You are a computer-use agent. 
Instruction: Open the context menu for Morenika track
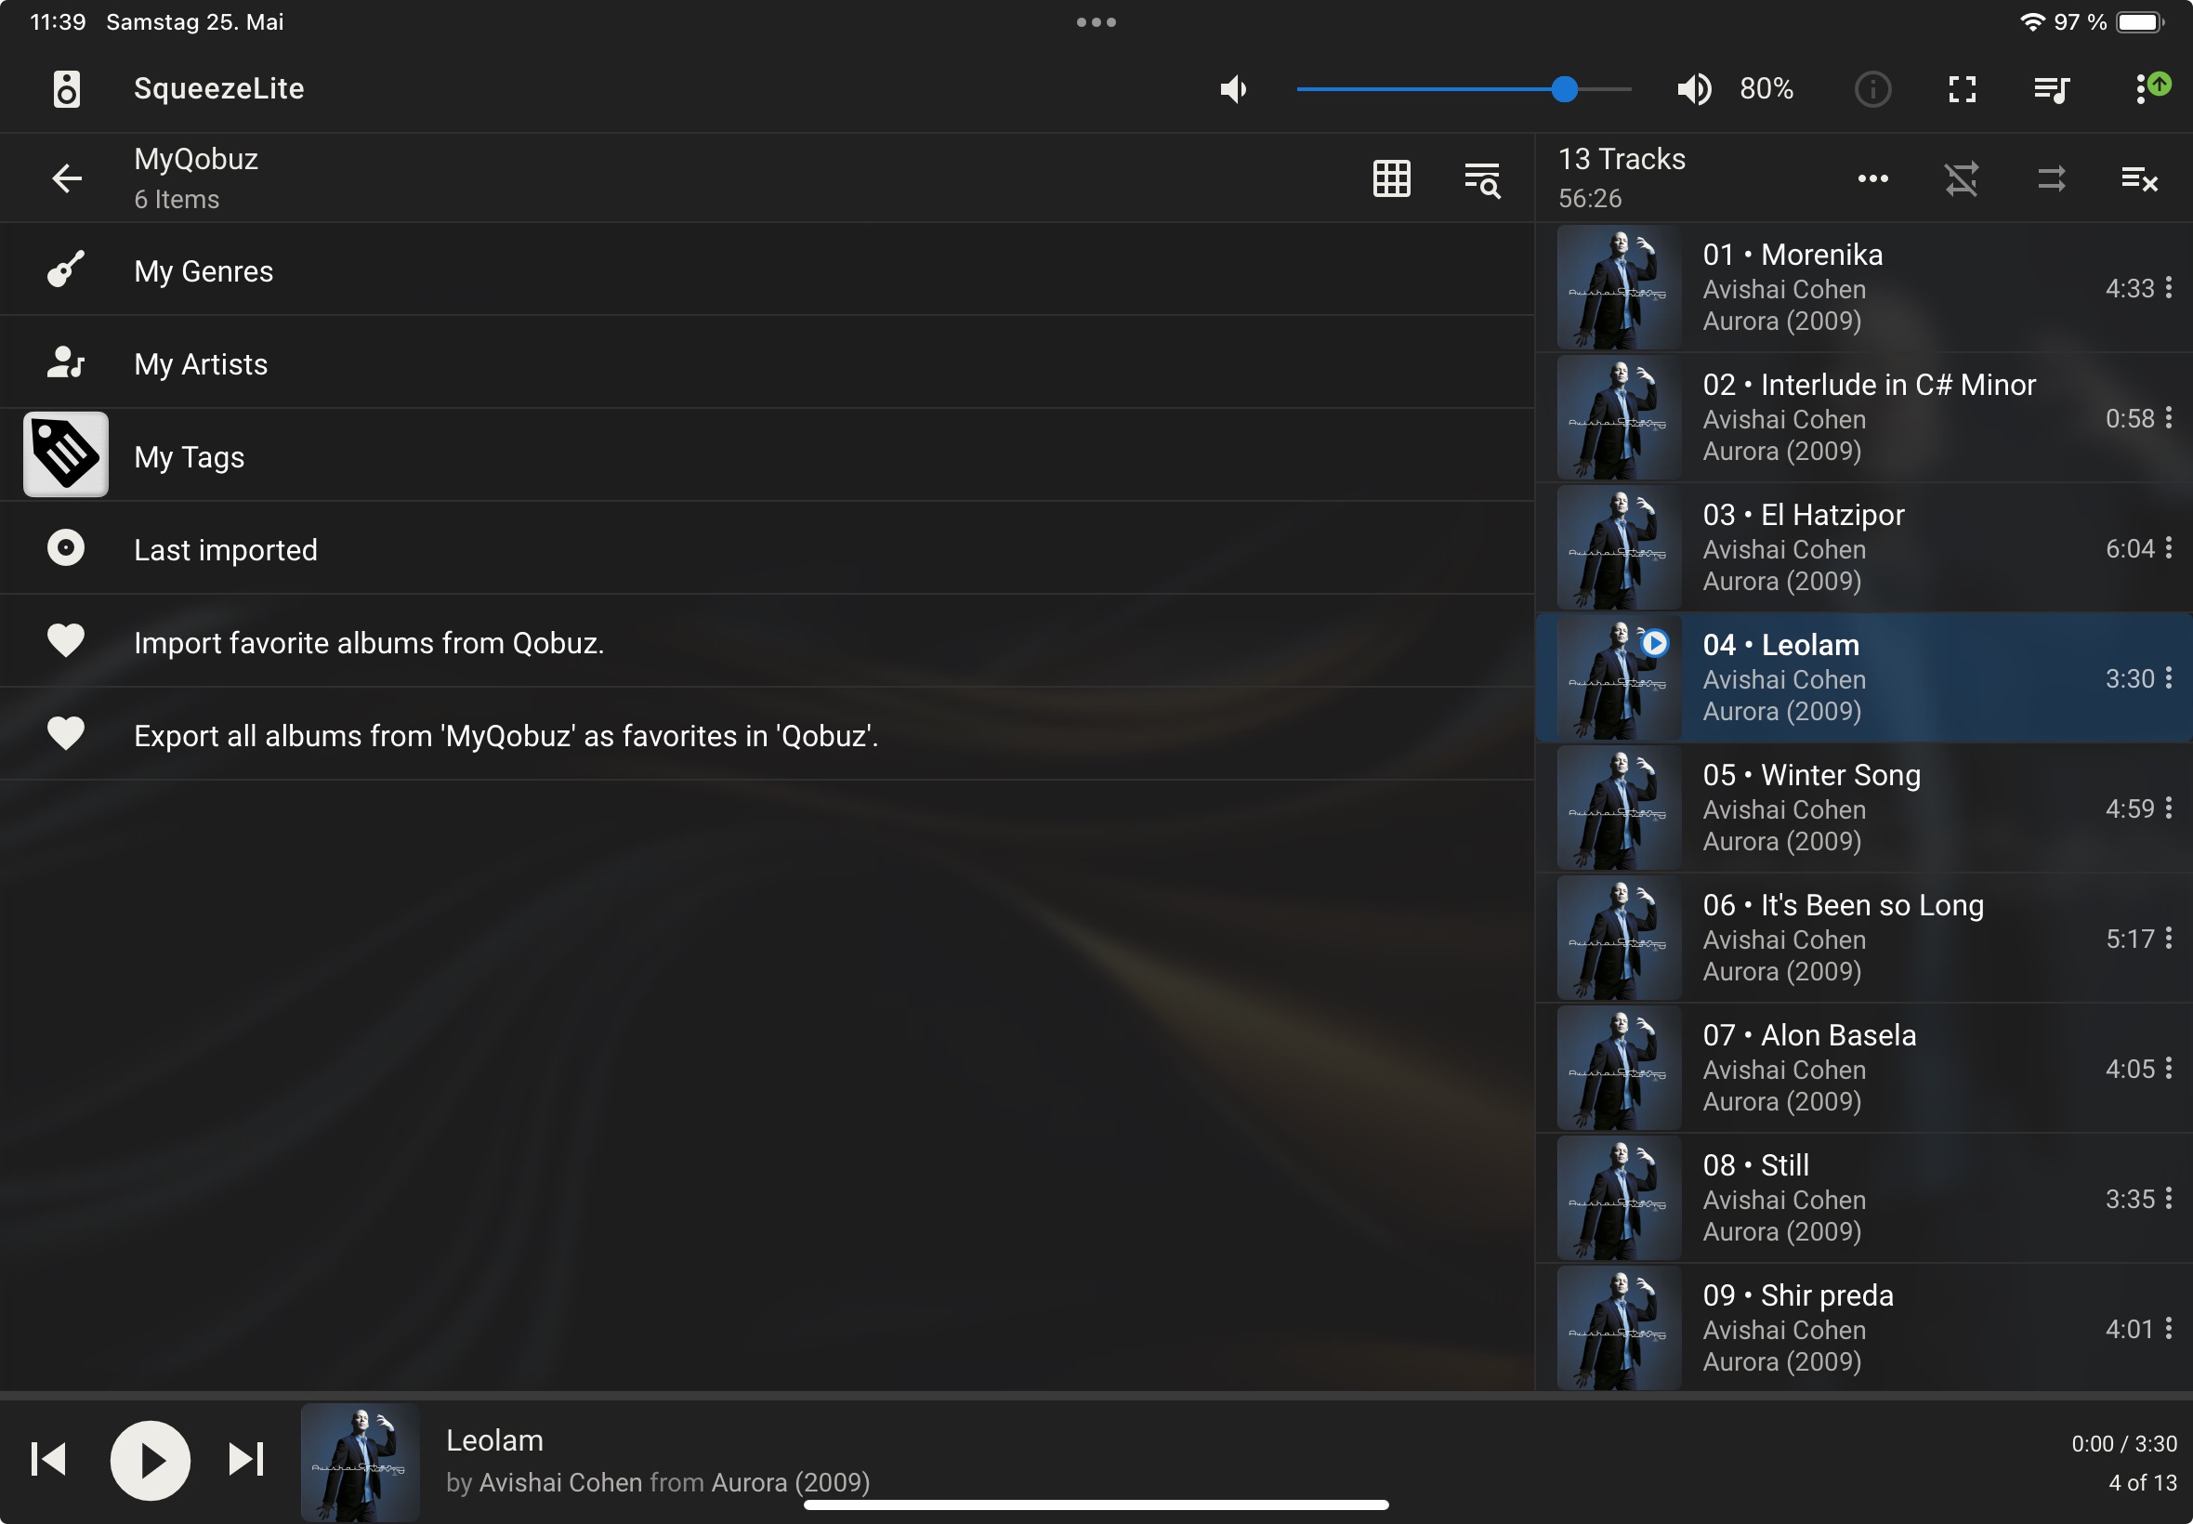pyautogui.click(x=2168, y=287)
